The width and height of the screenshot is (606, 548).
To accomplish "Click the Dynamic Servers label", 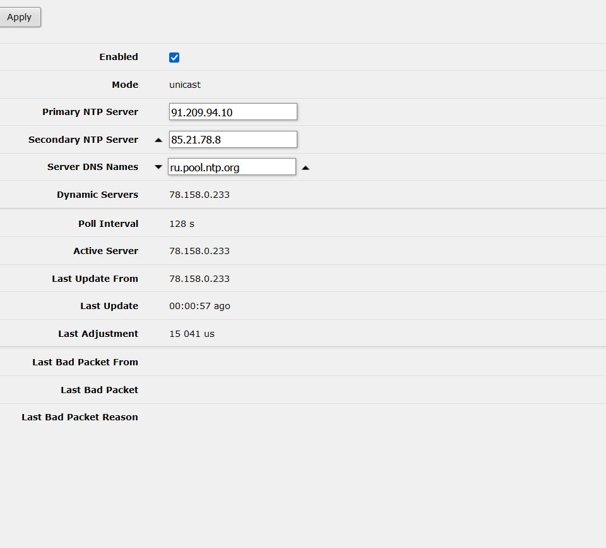I will (x=97, y=195).
